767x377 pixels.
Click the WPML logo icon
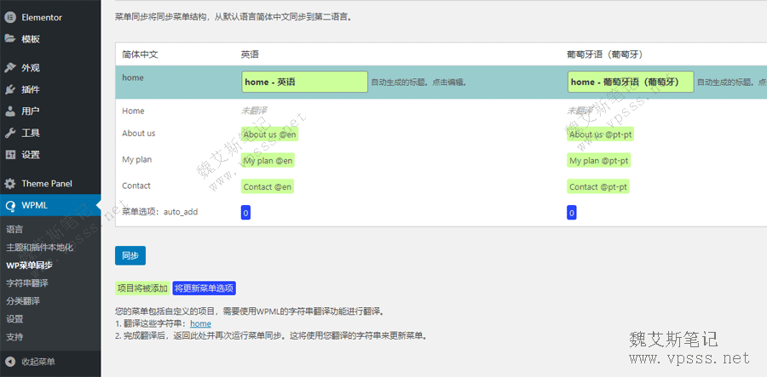[10, 205]
